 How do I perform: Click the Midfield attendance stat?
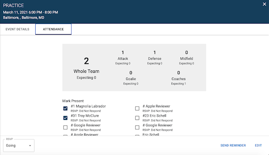187,58
